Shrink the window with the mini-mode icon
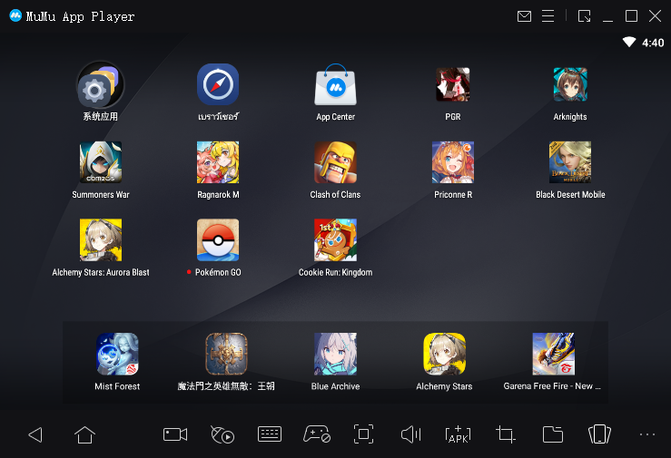The height and width of the screenshot is (458, 671). pos(584,16)
